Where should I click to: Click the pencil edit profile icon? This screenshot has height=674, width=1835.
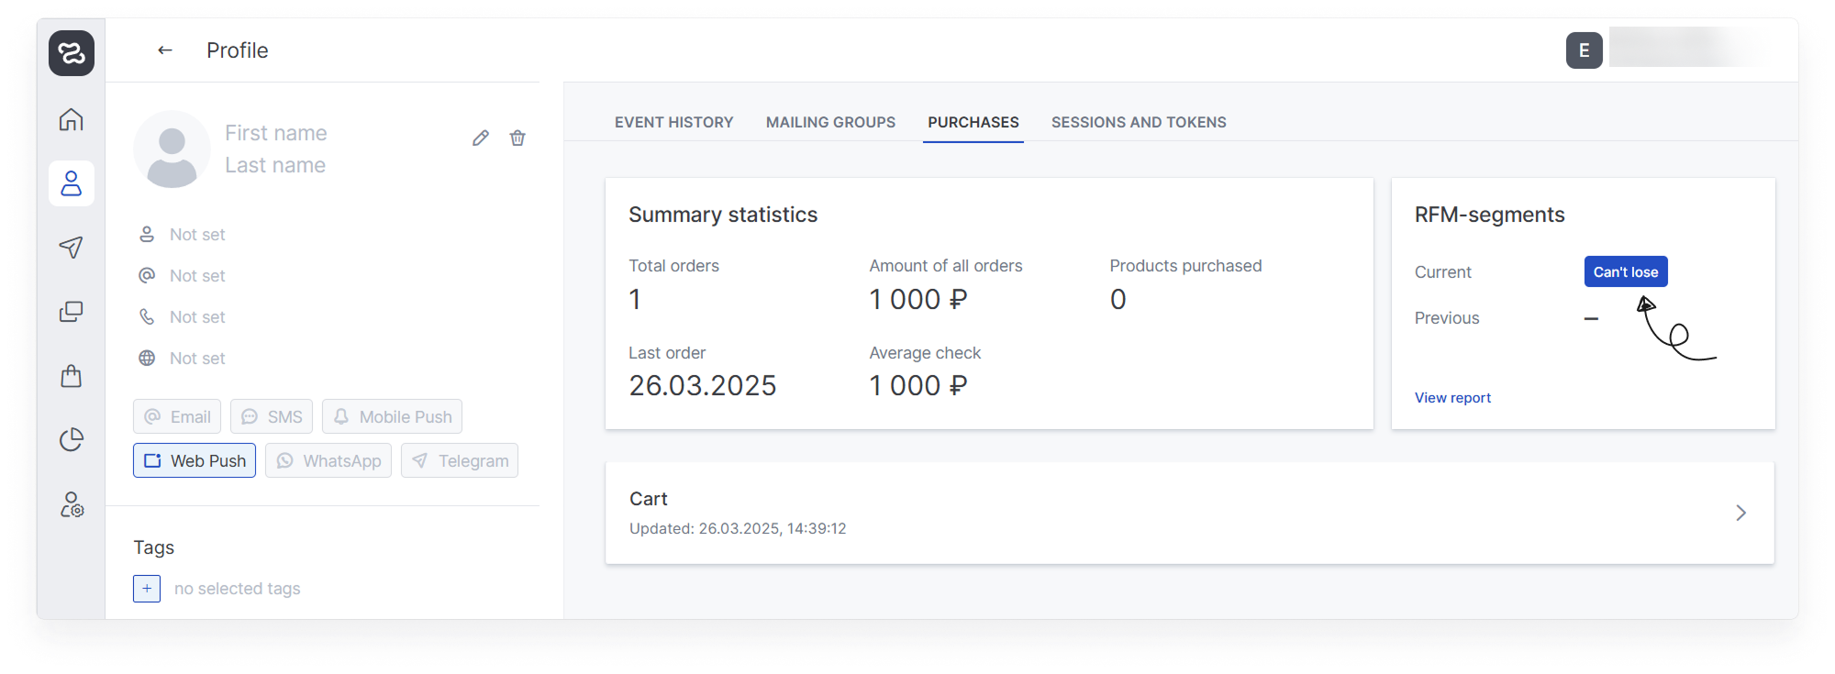tap(481, 138)
